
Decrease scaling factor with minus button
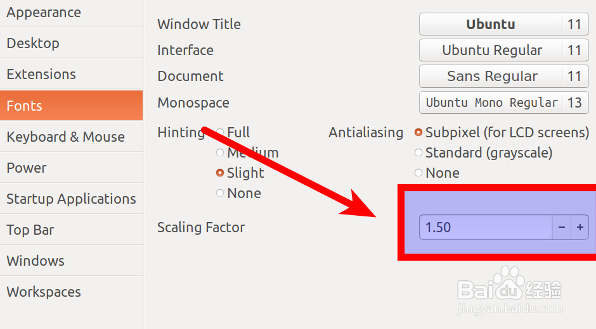562,227
